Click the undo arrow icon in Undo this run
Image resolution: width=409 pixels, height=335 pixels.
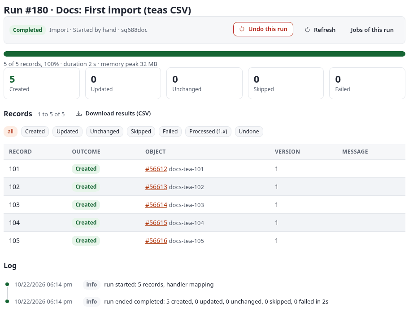click(242, 29)
